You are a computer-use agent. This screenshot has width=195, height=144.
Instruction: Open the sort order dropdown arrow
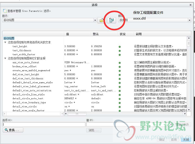point(190,20)
